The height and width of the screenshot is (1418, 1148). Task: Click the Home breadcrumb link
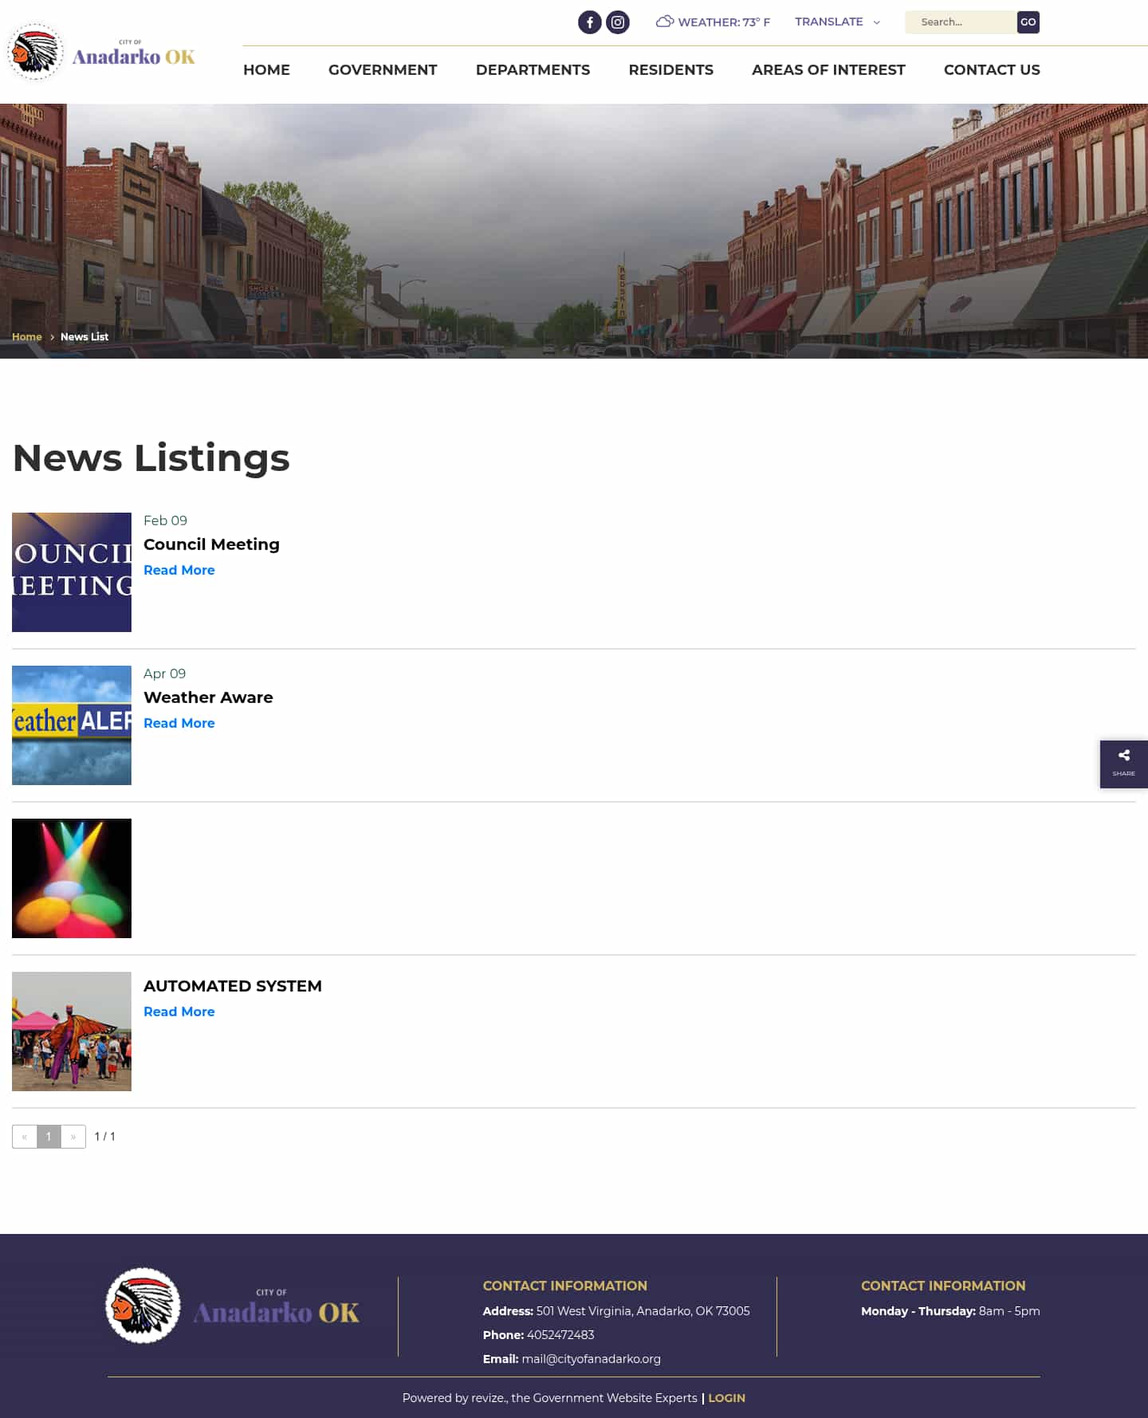26,337
